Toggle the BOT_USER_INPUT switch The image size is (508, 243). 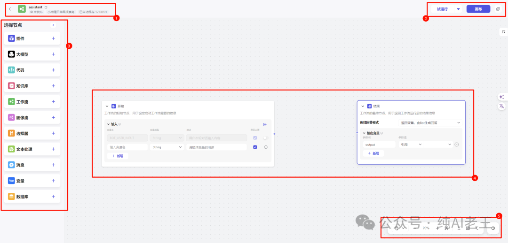coord(266,137)
